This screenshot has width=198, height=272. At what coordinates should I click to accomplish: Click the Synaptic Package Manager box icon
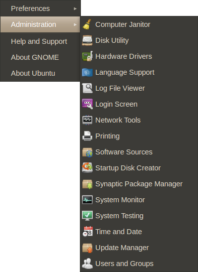click(x=87, y=184)
